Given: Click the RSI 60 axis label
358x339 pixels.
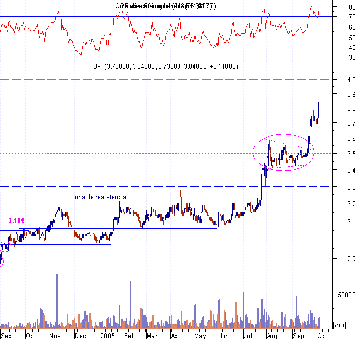Looking at the screenshot, I should [352, 27].
